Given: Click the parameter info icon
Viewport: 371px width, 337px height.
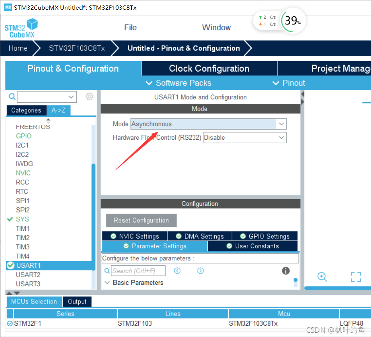Looking at the screenshot, I should point(286,270).
